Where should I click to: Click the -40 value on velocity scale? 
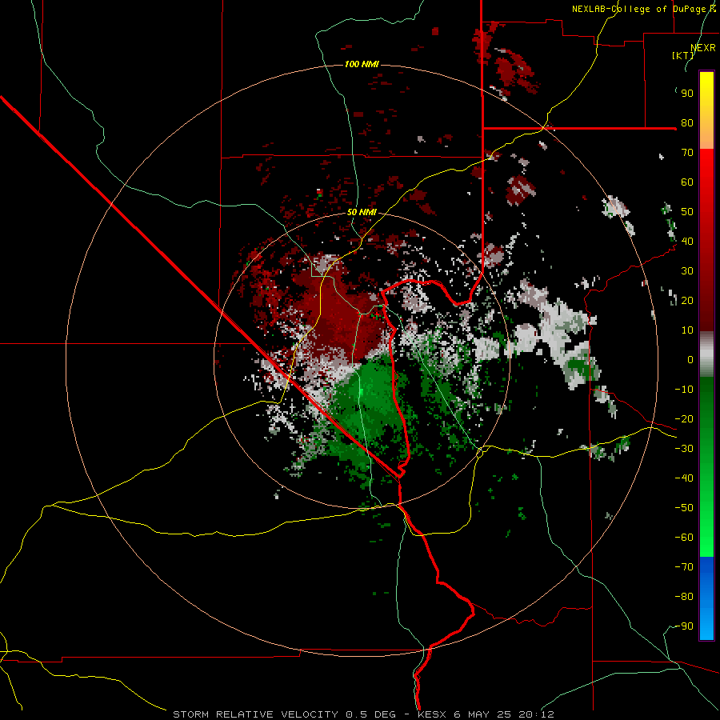tap(684, 478)
